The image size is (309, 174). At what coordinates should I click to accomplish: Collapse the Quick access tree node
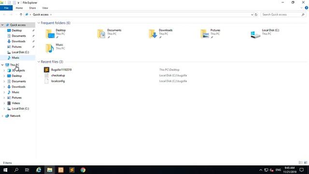click(x=2, y=25)
